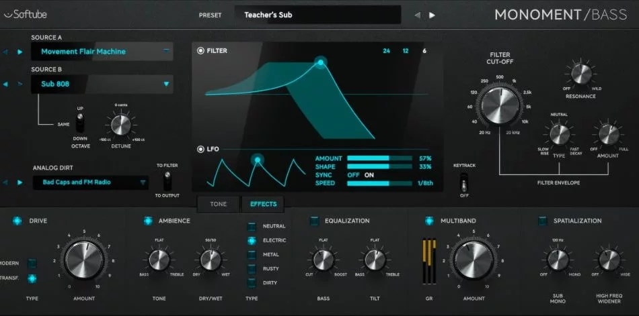Click the Ambience Dry/Wet knob
The height and width of the screenshot is (316, 639).
(x=211, y=260)
